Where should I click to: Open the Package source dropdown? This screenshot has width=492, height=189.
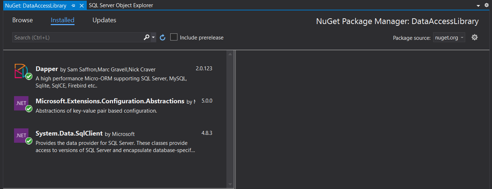point(449,38)
